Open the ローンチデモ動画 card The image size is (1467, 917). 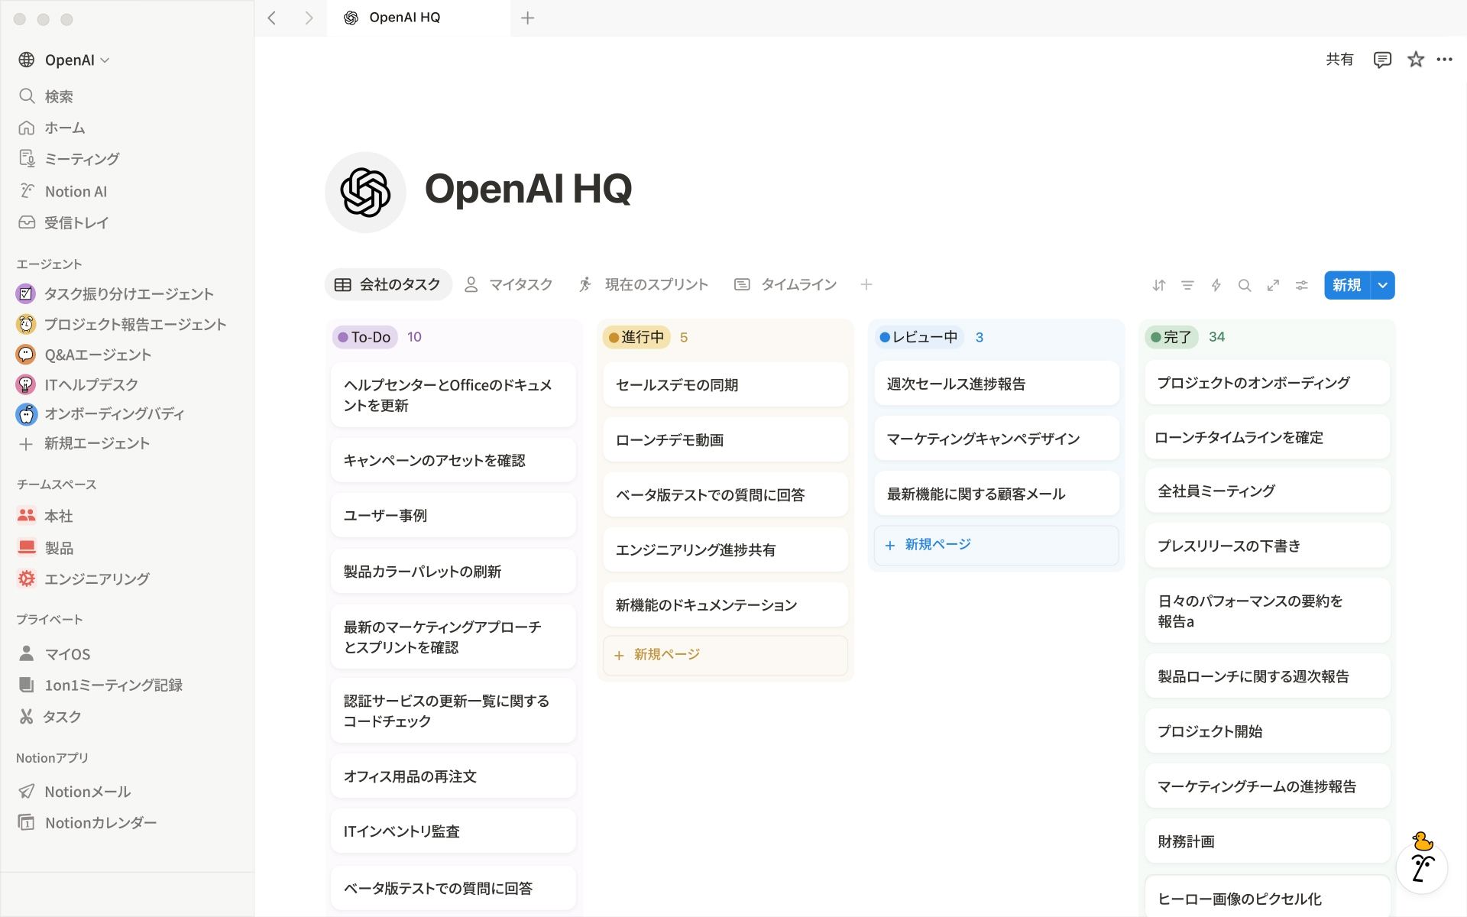click(725, 440)
